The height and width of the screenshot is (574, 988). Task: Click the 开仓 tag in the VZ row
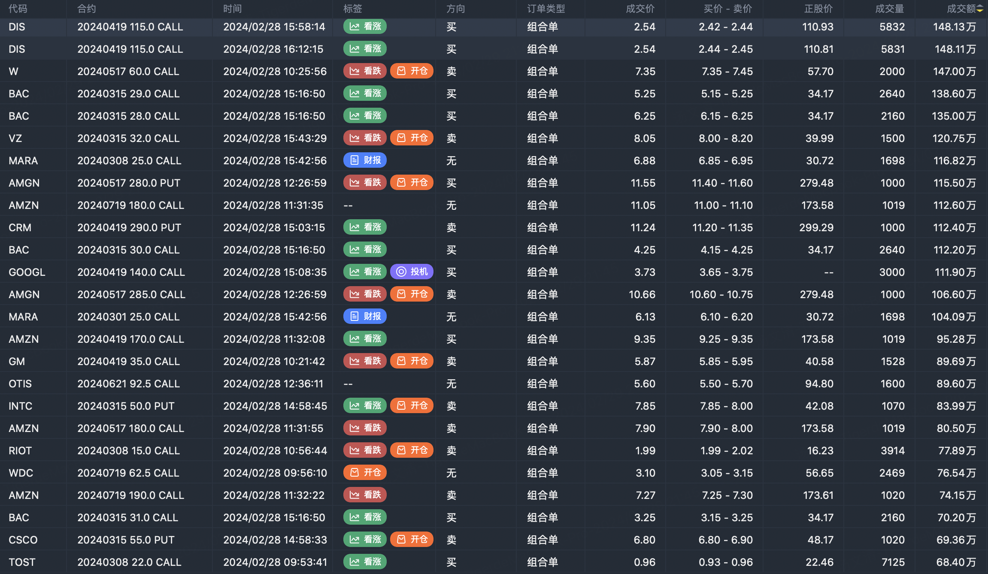click(412, 138)
